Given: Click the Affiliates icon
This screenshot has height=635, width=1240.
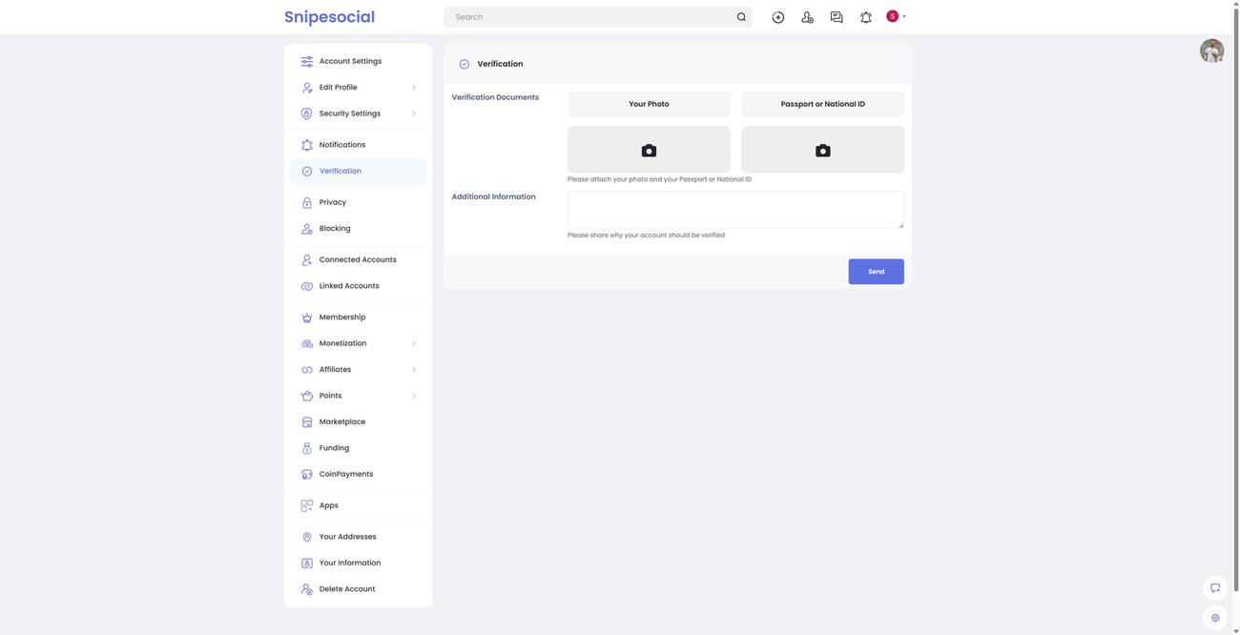Looking at the screenshot, I should [307, 370].
